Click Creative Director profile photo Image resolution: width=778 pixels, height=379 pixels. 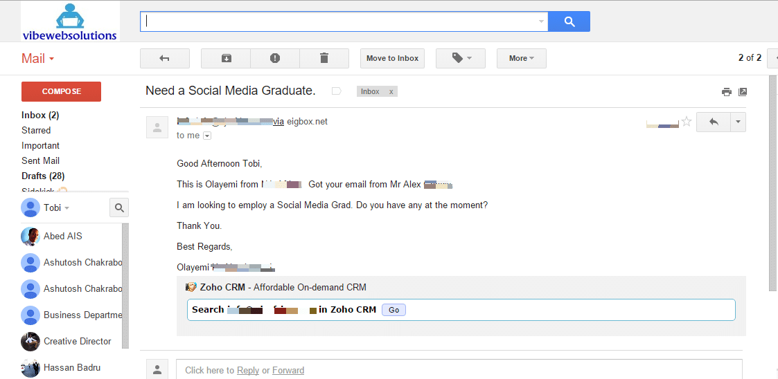pos(30,342)
